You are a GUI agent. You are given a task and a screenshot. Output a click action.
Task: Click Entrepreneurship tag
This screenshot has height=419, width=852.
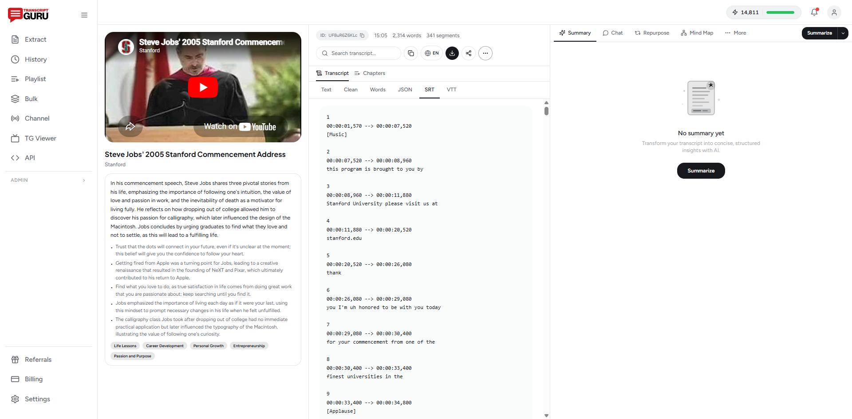coord(249,346)
